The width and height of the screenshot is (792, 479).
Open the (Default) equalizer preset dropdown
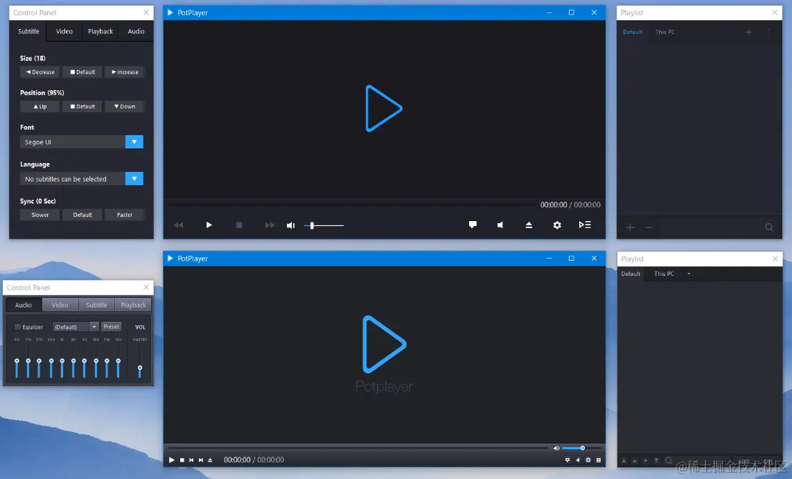(76, 327)
